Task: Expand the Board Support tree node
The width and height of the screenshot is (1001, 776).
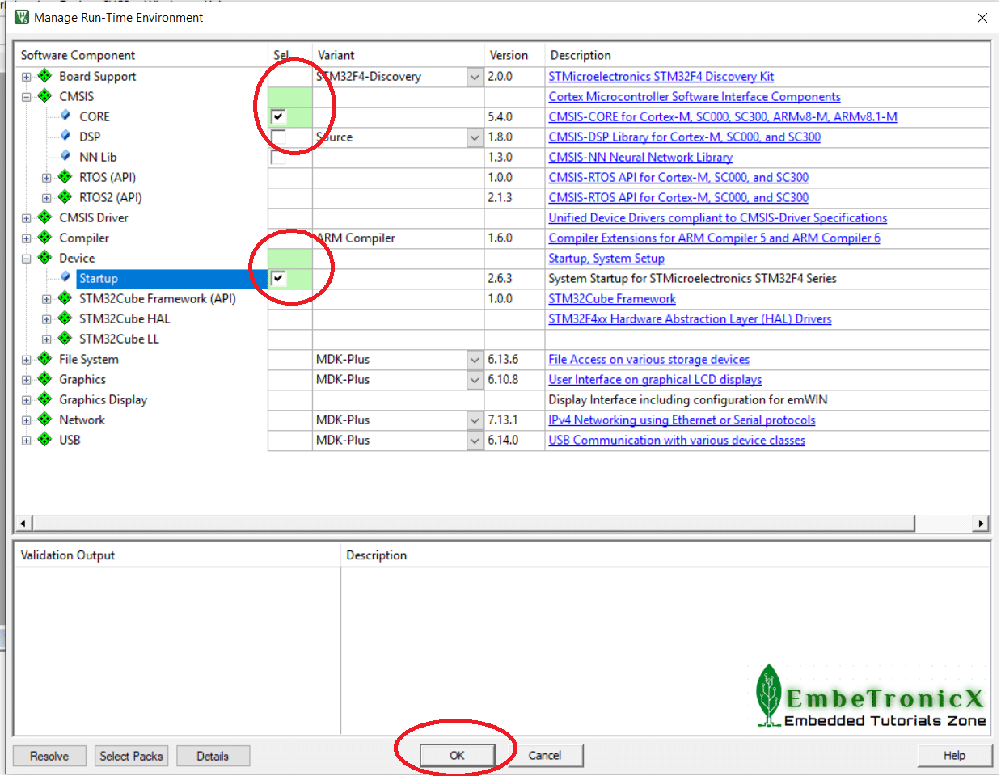Action: tap(26, 77)
